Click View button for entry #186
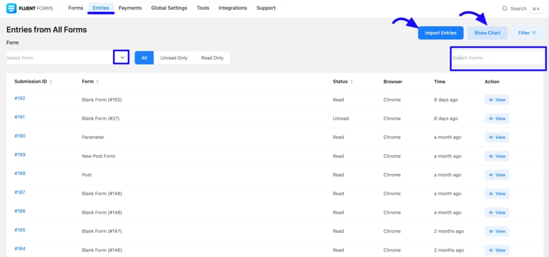549x257 pixels. 497,213
